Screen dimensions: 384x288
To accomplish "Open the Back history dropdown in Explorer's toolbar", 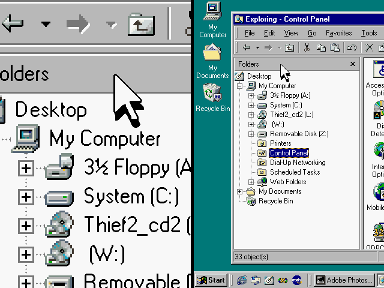I will (x=257, y=48).
